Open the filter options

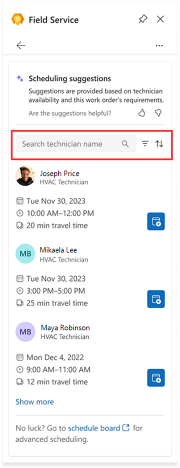[145, 144]
